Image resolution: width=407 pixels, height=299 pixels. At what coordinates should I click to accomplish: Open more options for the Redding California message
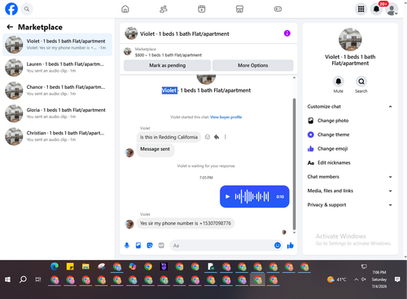pyautogui.click(x=225, y=137)
